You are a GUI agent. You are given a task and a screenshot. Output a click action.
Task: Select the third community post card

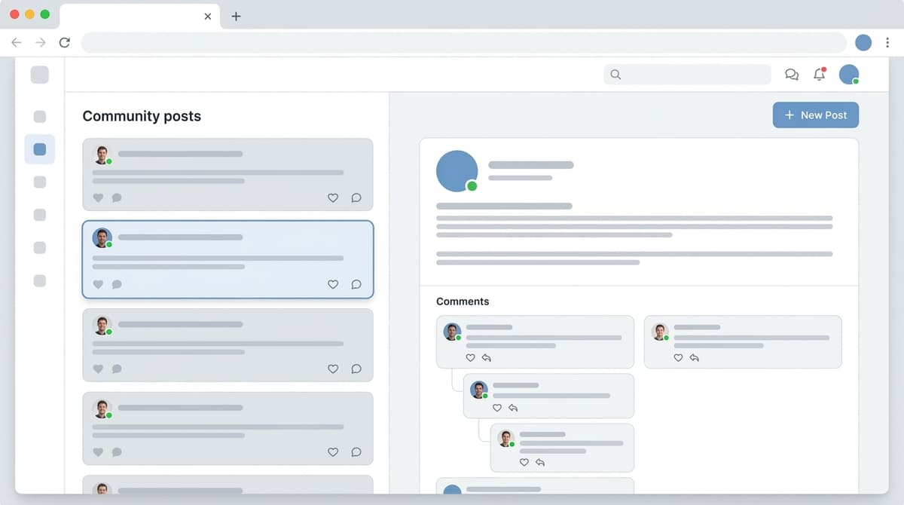click(x=228, y=344)
